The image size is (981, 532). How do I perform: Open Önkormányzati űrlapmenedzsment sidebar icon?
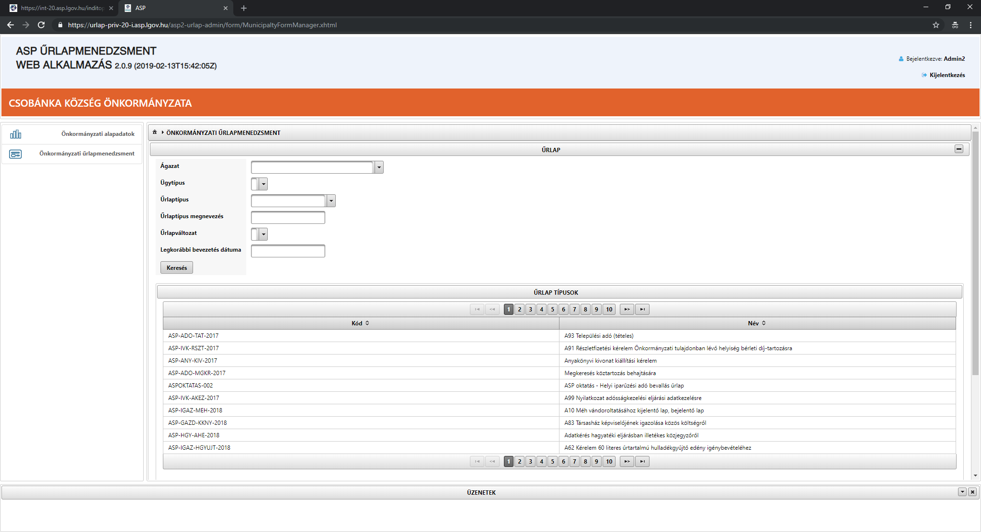tap(16, 154)
